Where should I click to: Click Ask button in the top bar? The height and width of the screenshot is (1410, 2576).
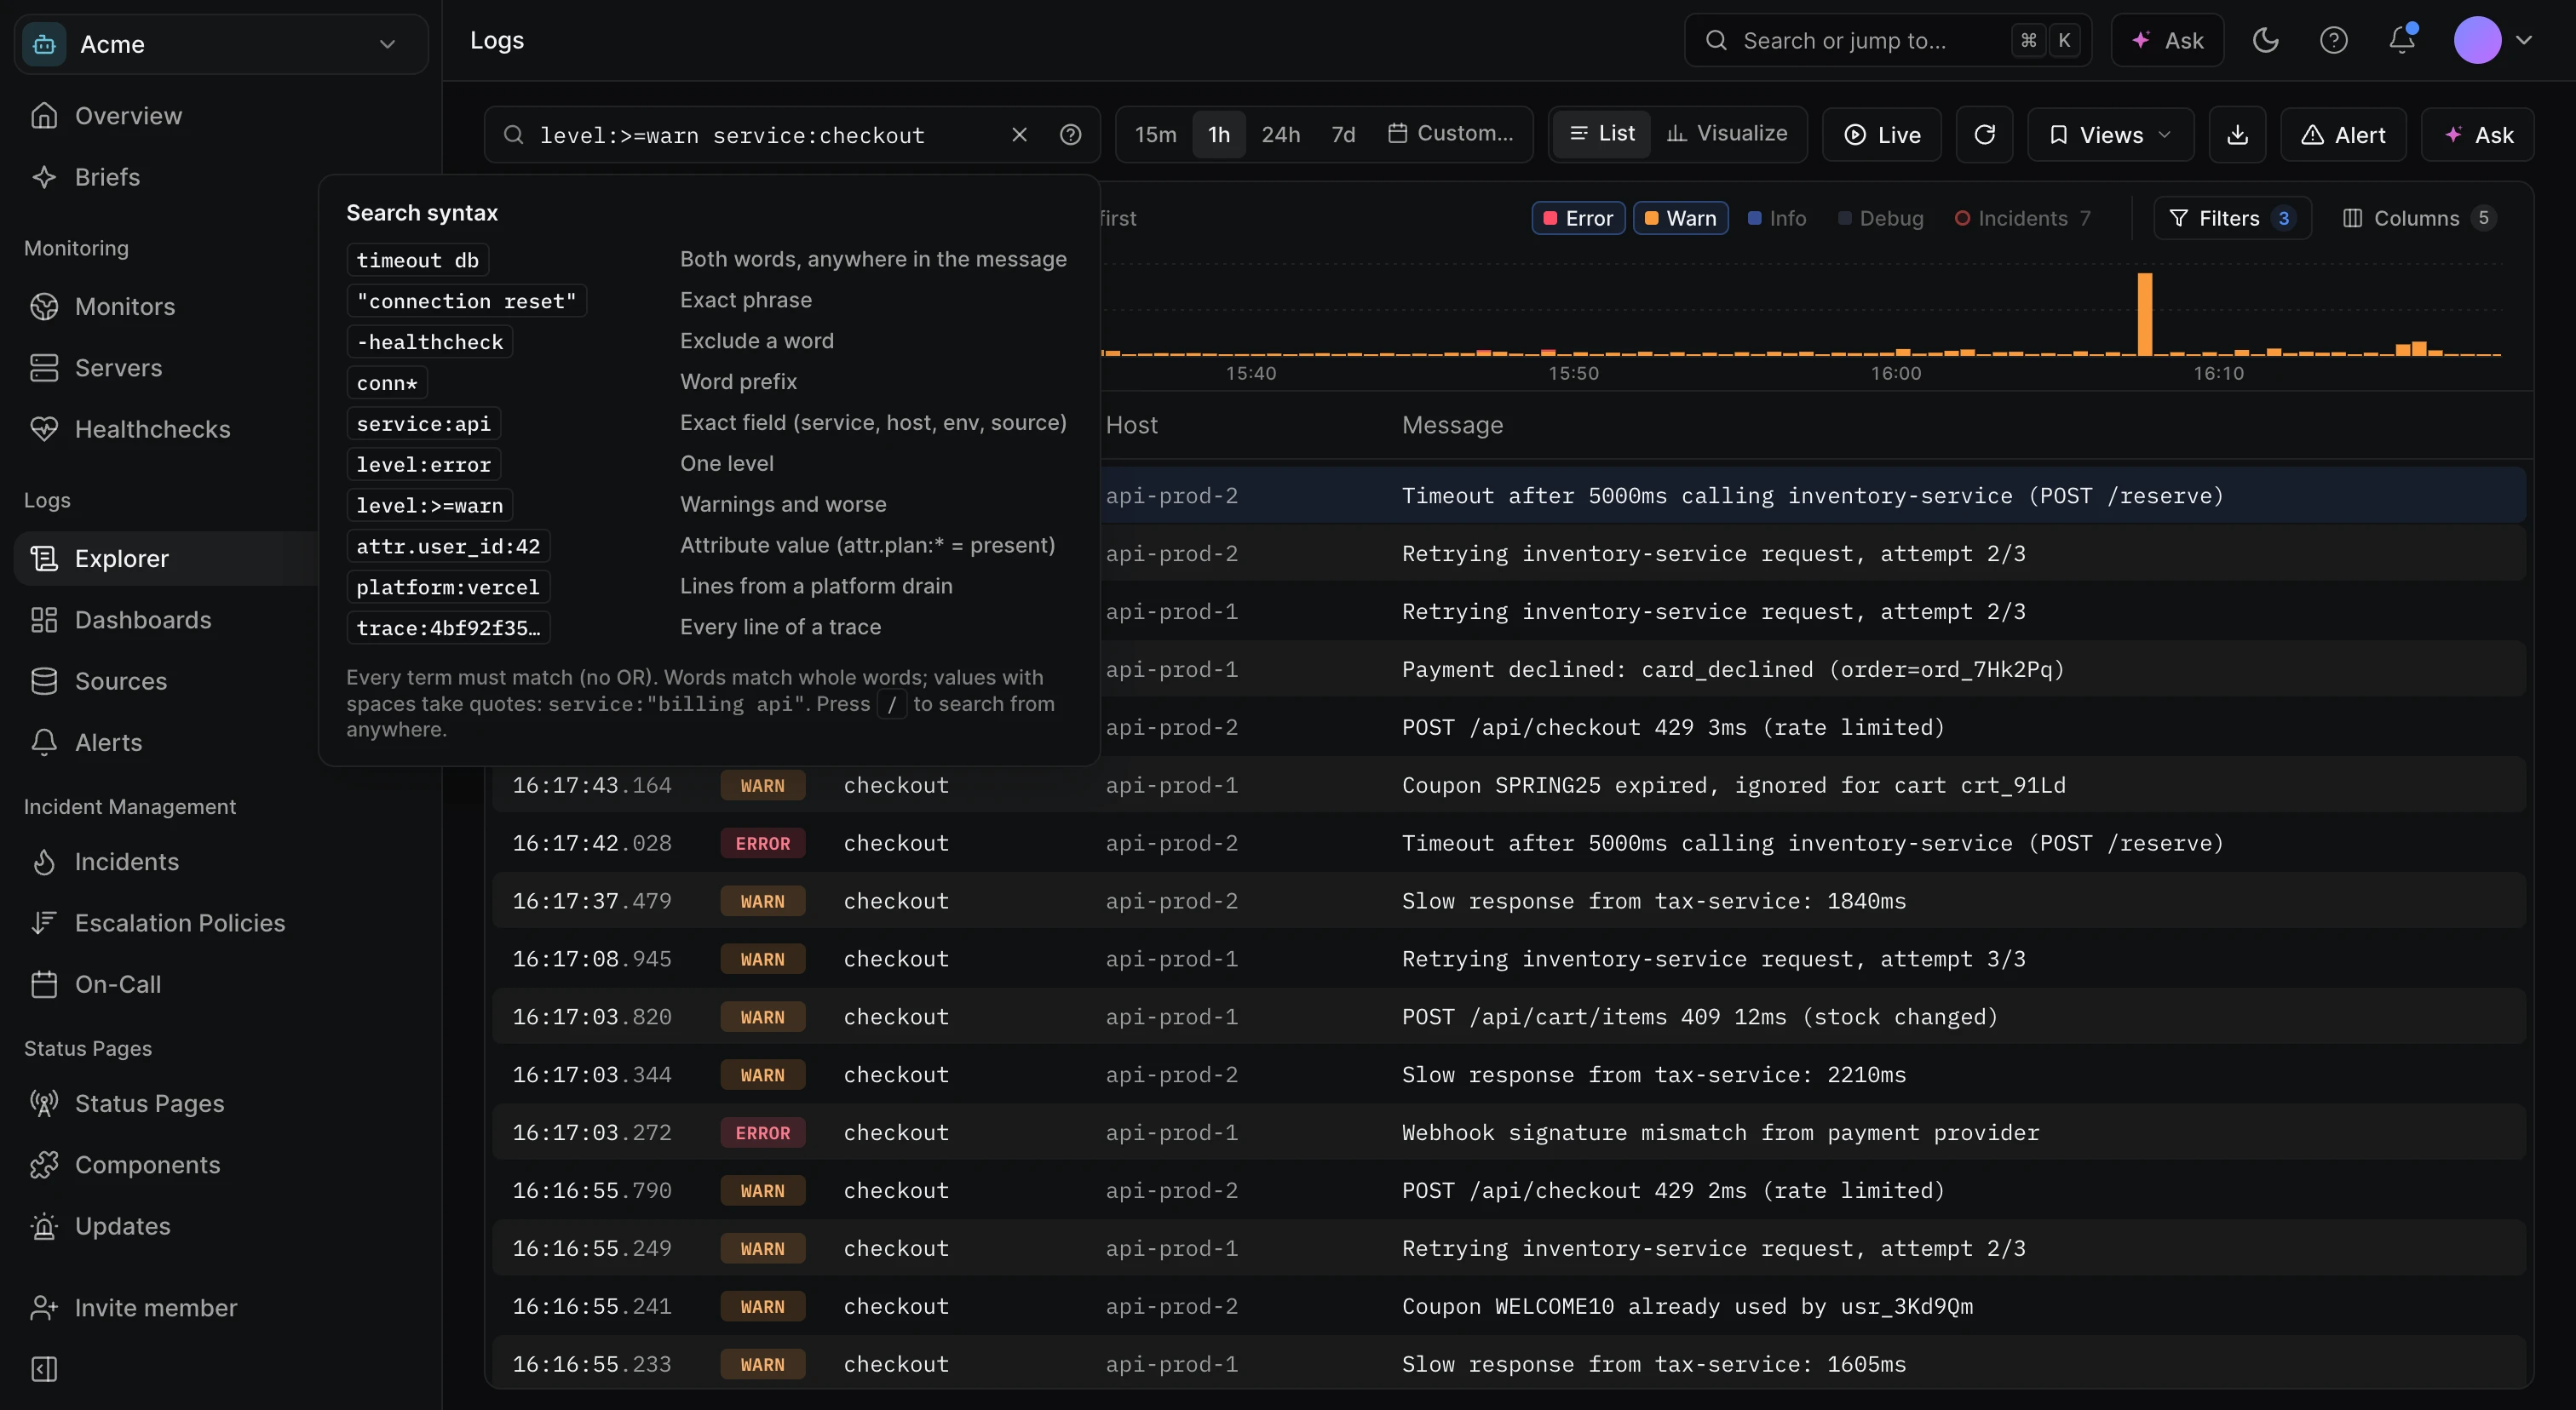(x=2167, y=40)
